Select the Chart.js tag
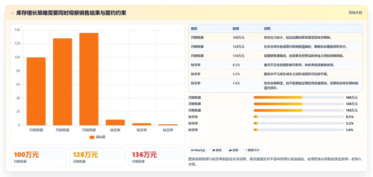This screenshot has width=373, height=177. point(198,150)
